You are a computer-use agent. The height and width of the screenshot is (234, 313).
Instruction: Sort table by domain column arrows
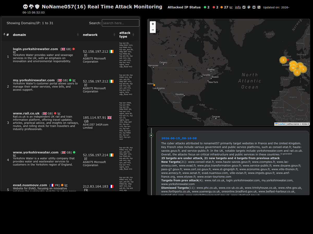78,35
